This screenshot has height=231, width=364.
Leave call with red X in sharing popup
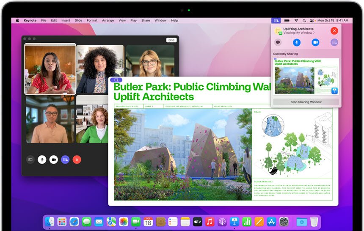pyautogui.click(x=334, y=30)
